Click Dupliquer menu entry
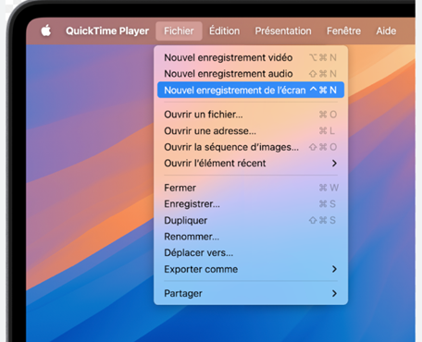This screenshot has width=422, height=342. click(x=251, y=220)
